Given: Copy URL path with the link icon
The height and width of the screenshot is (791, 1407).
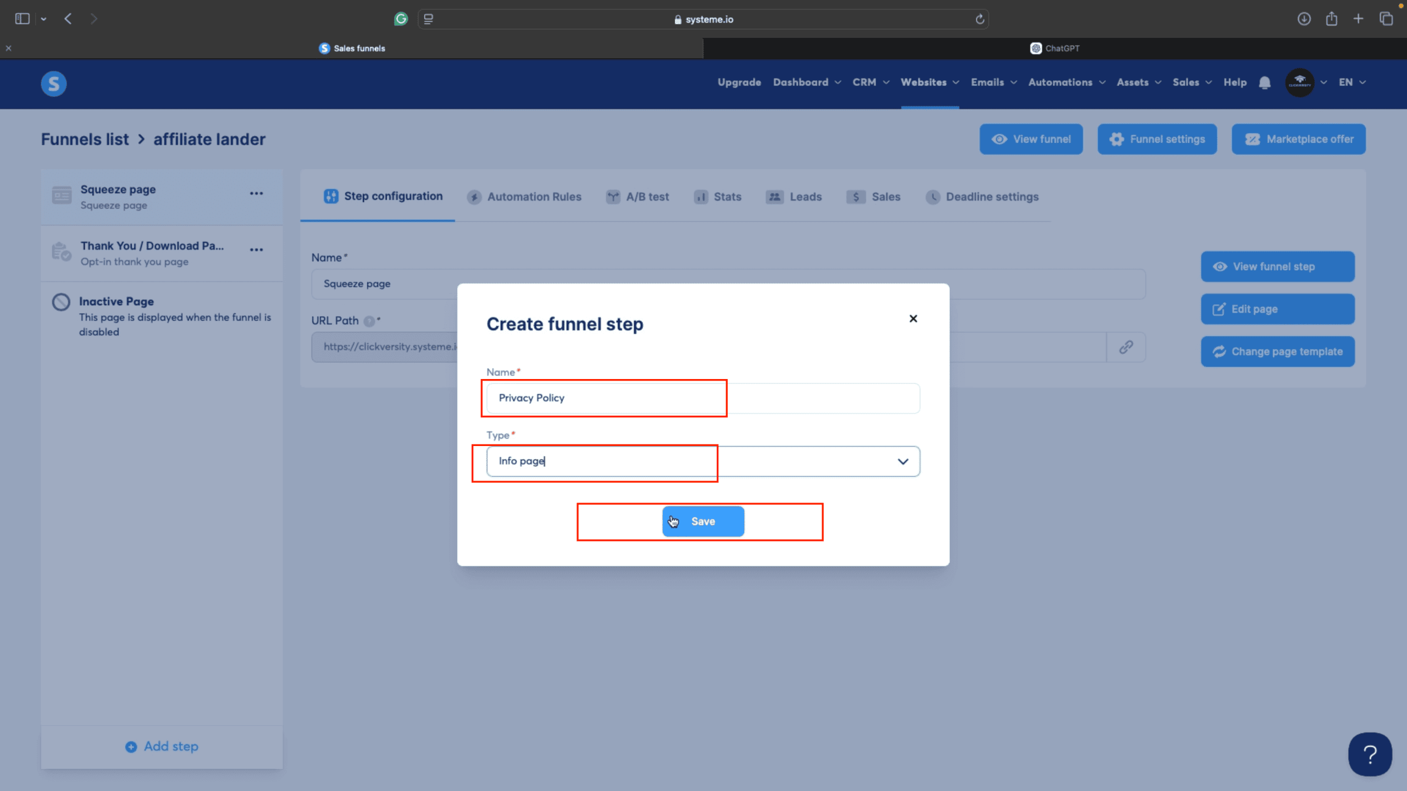Looking at the screenshot, I should (x=1126, y=347).
